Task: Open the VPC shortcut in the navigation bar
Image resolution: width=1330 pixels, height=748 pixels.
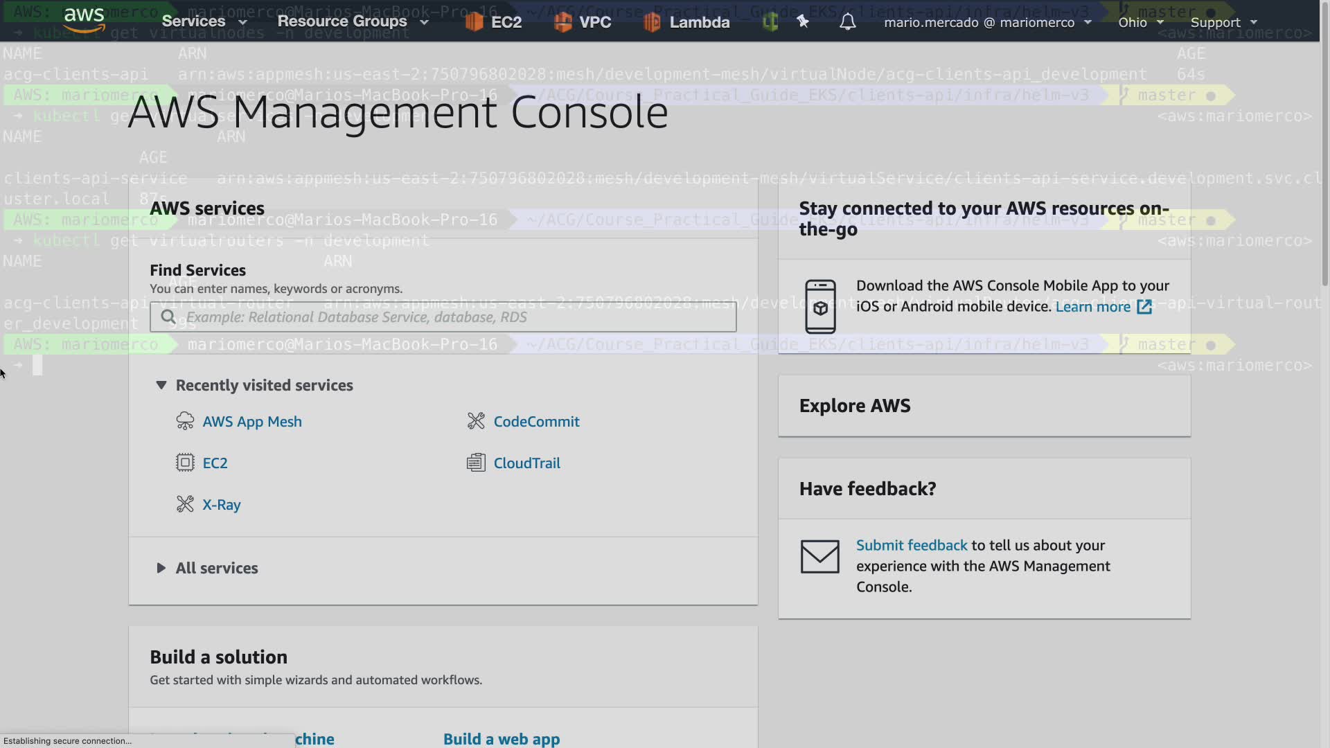Action: (583, 22)
